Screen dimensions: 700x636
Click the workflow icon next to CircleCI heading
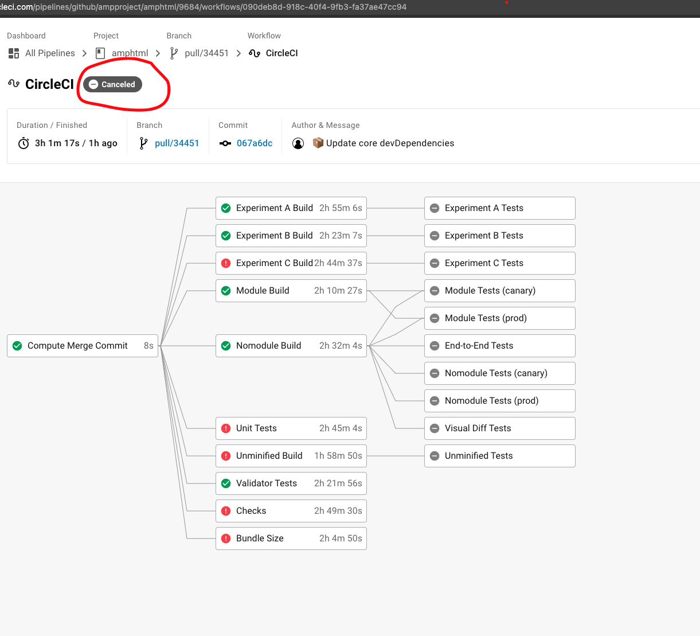(x=14, y=84)
